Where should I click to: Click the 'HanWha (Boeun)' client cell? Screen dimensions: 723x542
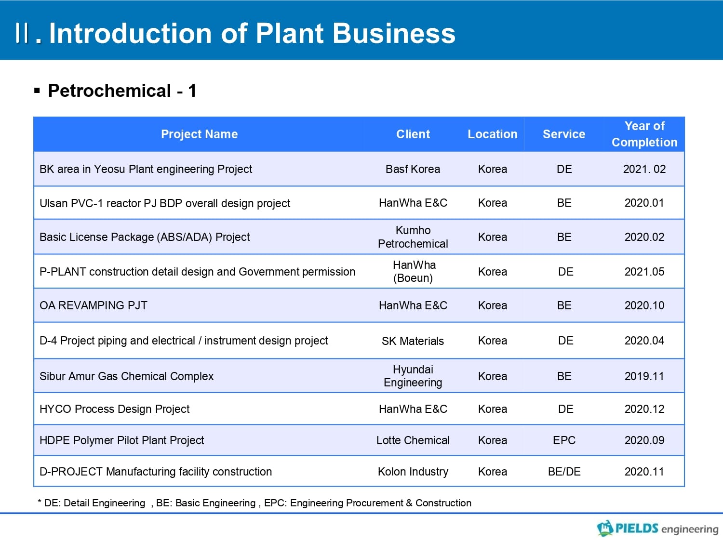click(414, 271)
